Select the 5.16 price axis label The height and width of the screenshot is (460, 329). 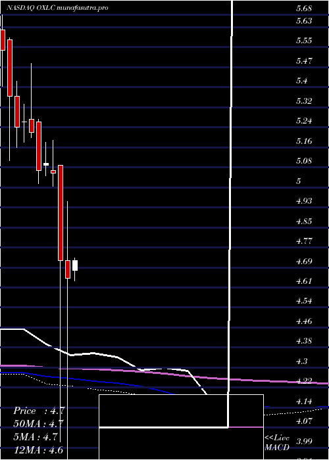[304, 141]
